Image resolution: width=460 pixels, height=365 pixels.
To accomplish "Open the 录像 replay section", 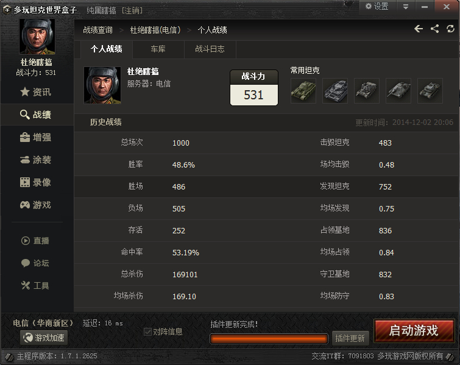I will pyautogui.click(x=36, y=182).
